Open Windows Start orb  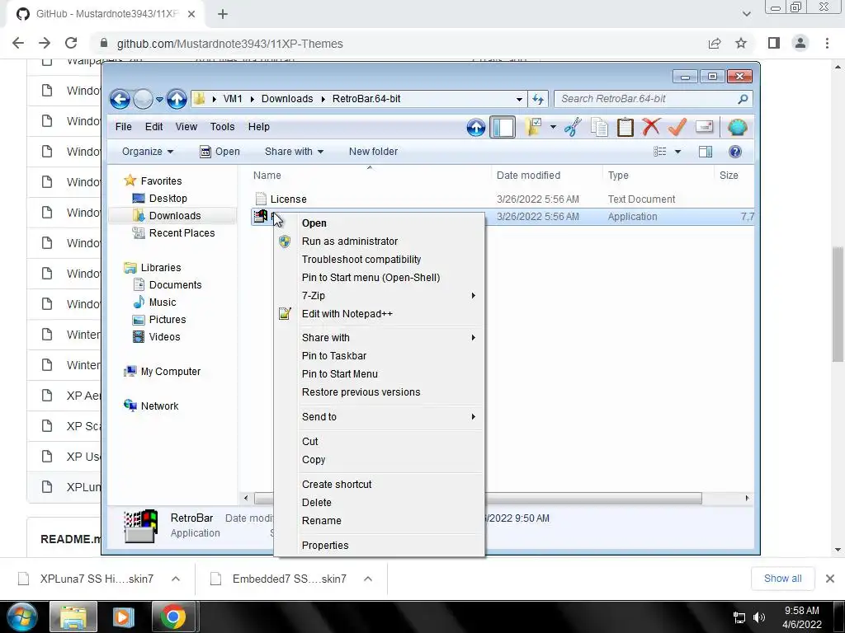(22, 617)
